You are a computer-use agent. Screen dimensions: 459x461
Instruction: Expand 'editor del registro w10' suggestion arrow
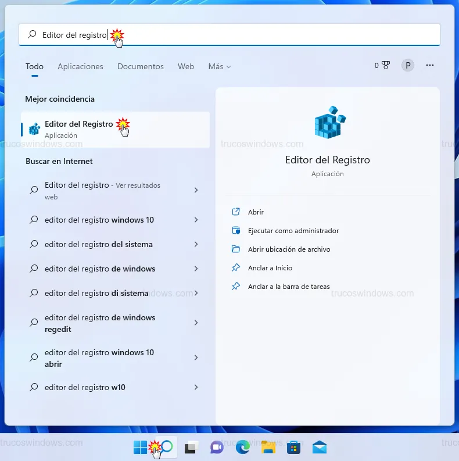coord(196,387)
